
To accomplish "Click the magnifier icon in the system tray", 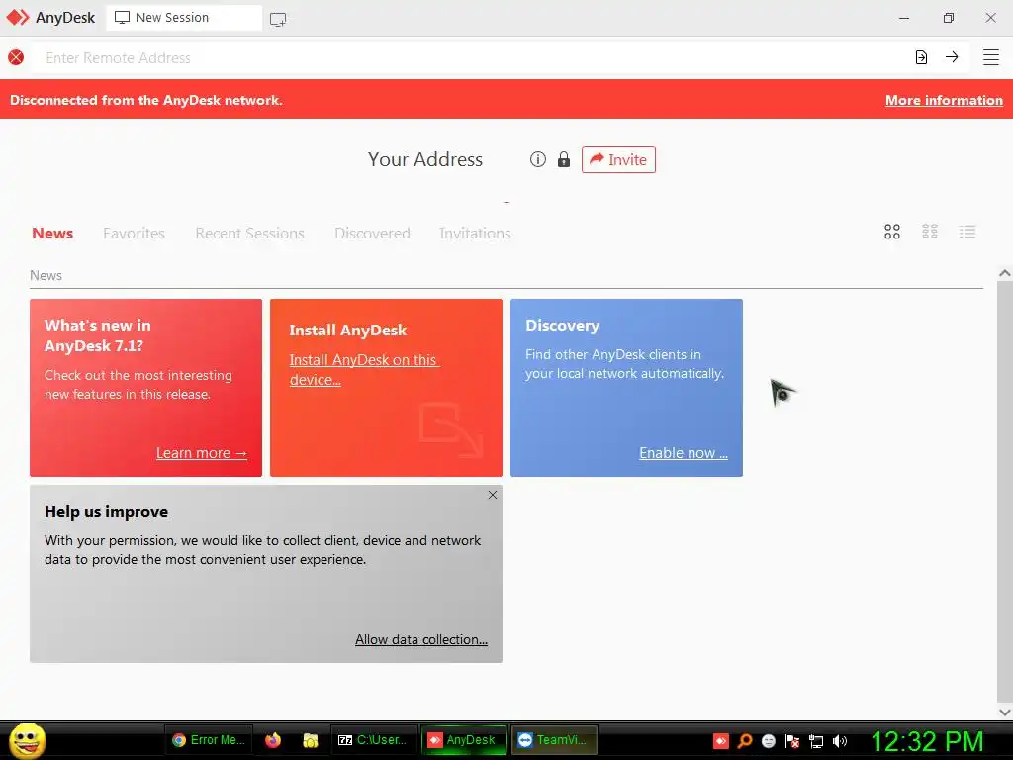I will 745,741.
